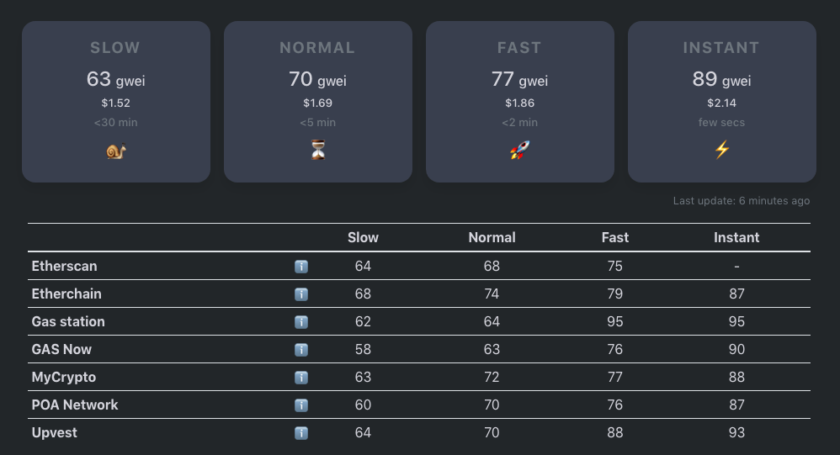
Task: Select the Slow 63 gwei card
Action: (x=116, y=102)
